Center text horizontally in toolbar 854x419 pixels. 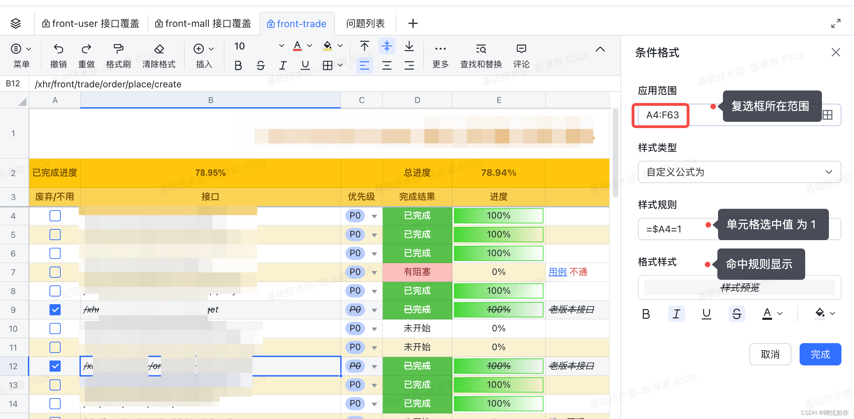pyautogui.click(x=387, y=65)
